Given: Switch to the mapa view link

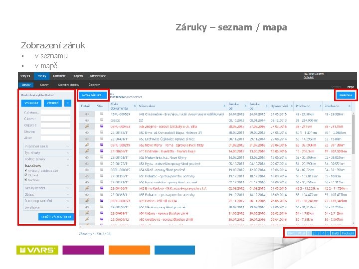Looking at the screenshot, I should [351, 87].
